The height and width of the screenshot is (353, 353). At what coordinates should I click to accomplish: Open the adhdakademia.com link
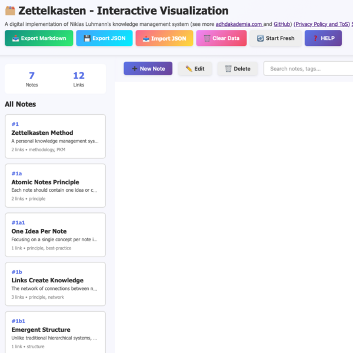click(x=239, y=24)
